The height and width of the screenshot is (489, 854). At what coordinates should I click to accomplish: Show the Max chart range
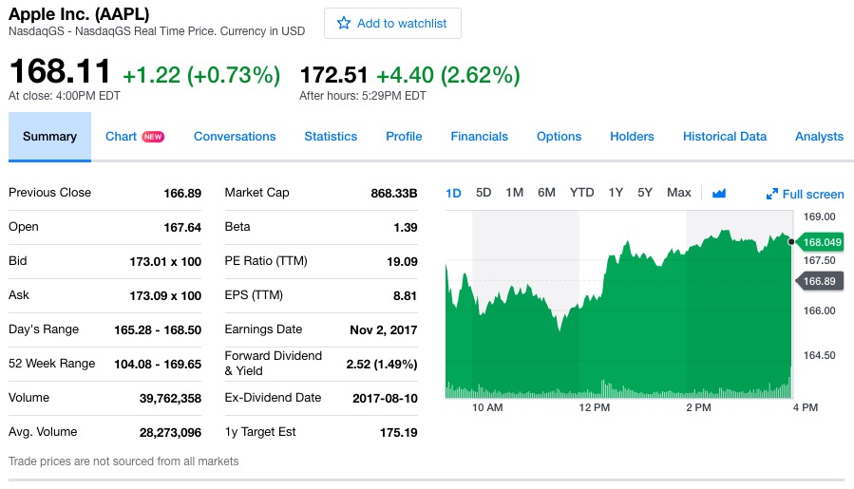click(679, 193)
